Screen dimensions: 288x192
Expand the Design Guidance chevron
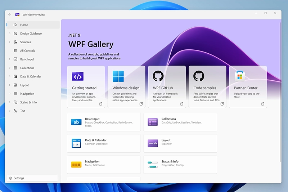10,34
